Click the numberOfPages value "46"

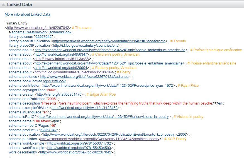click(x=53, y=126)
